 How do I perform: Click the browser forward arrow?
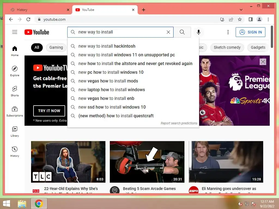(20, 19)
